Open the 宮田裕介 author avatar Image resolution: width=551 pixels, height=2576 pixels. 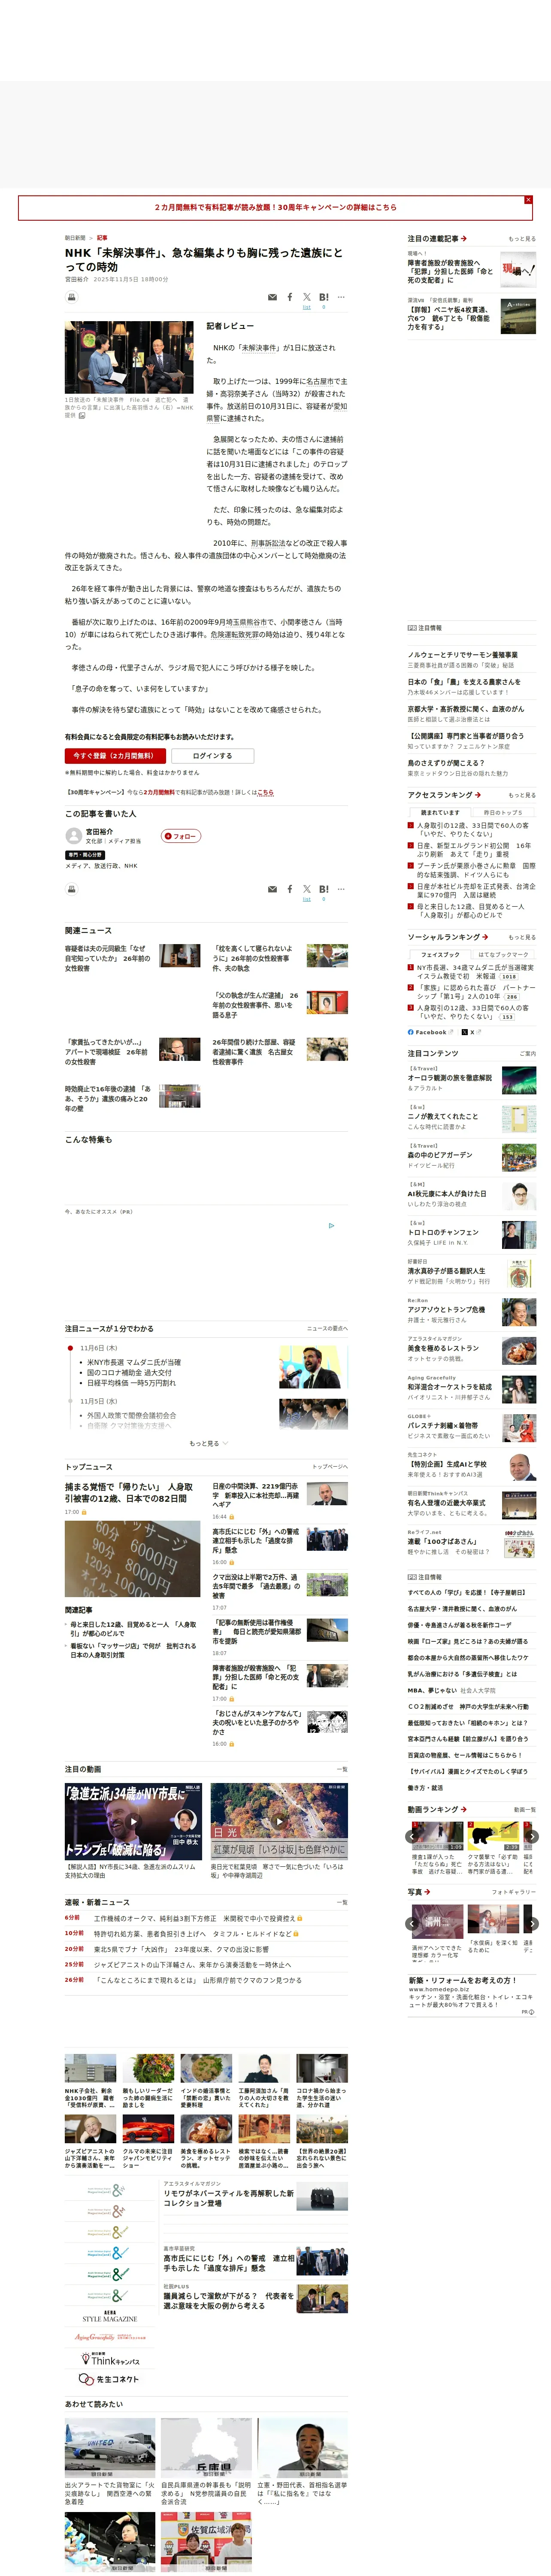click(x=74, y=835)
